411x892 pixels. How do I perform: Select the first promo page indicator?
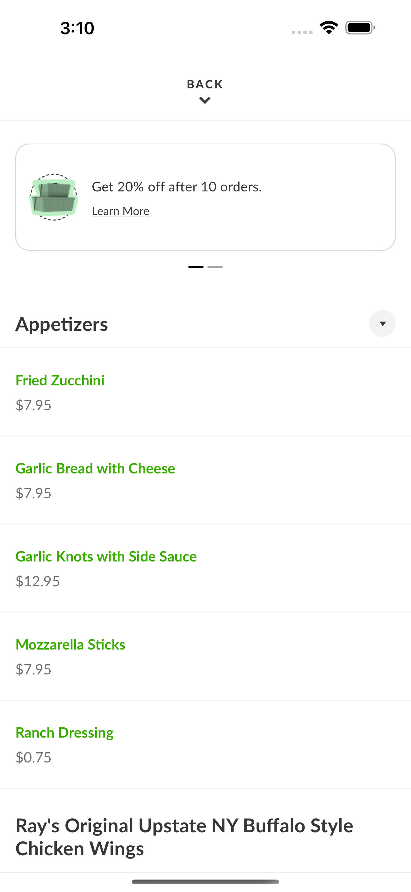click(x=196, y=267)
